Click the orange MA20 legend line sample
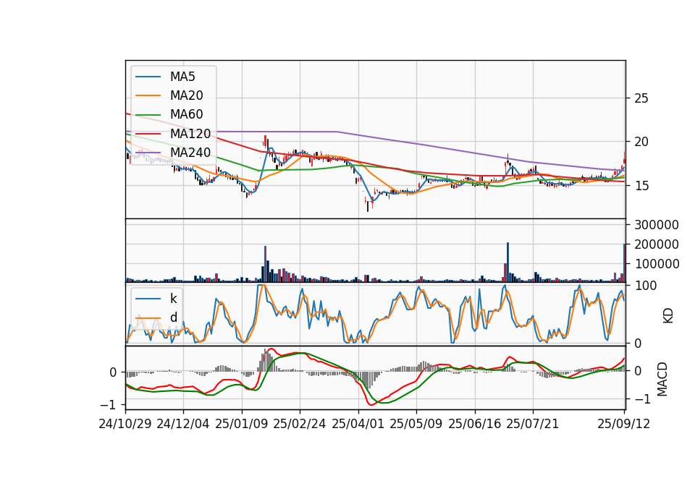This screenshot has width=695, height=499. pyautogui.click(x=148, y=95)
